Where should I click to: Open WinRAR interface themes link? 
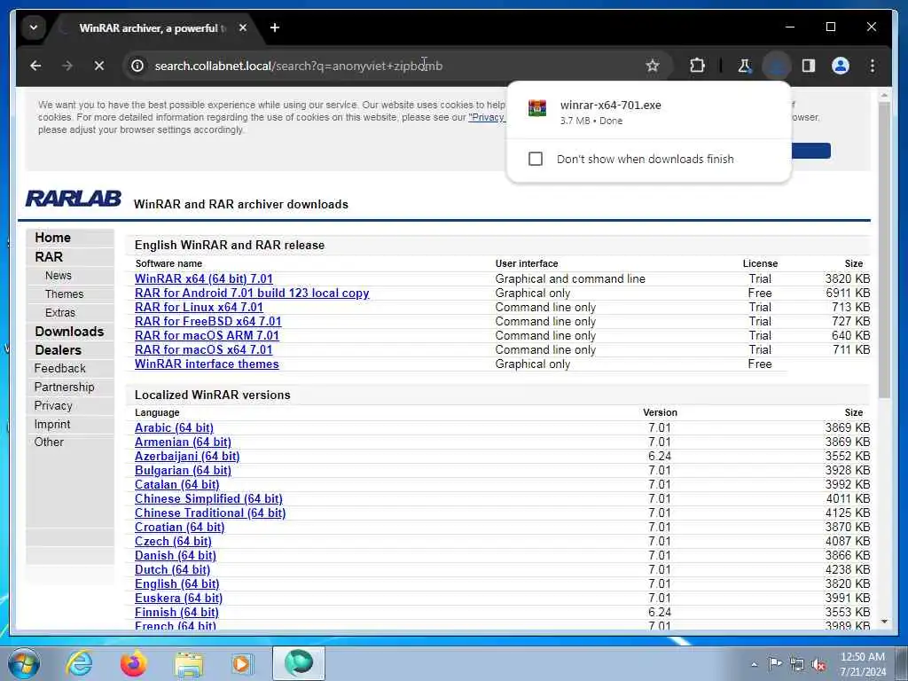click(207, 364)
